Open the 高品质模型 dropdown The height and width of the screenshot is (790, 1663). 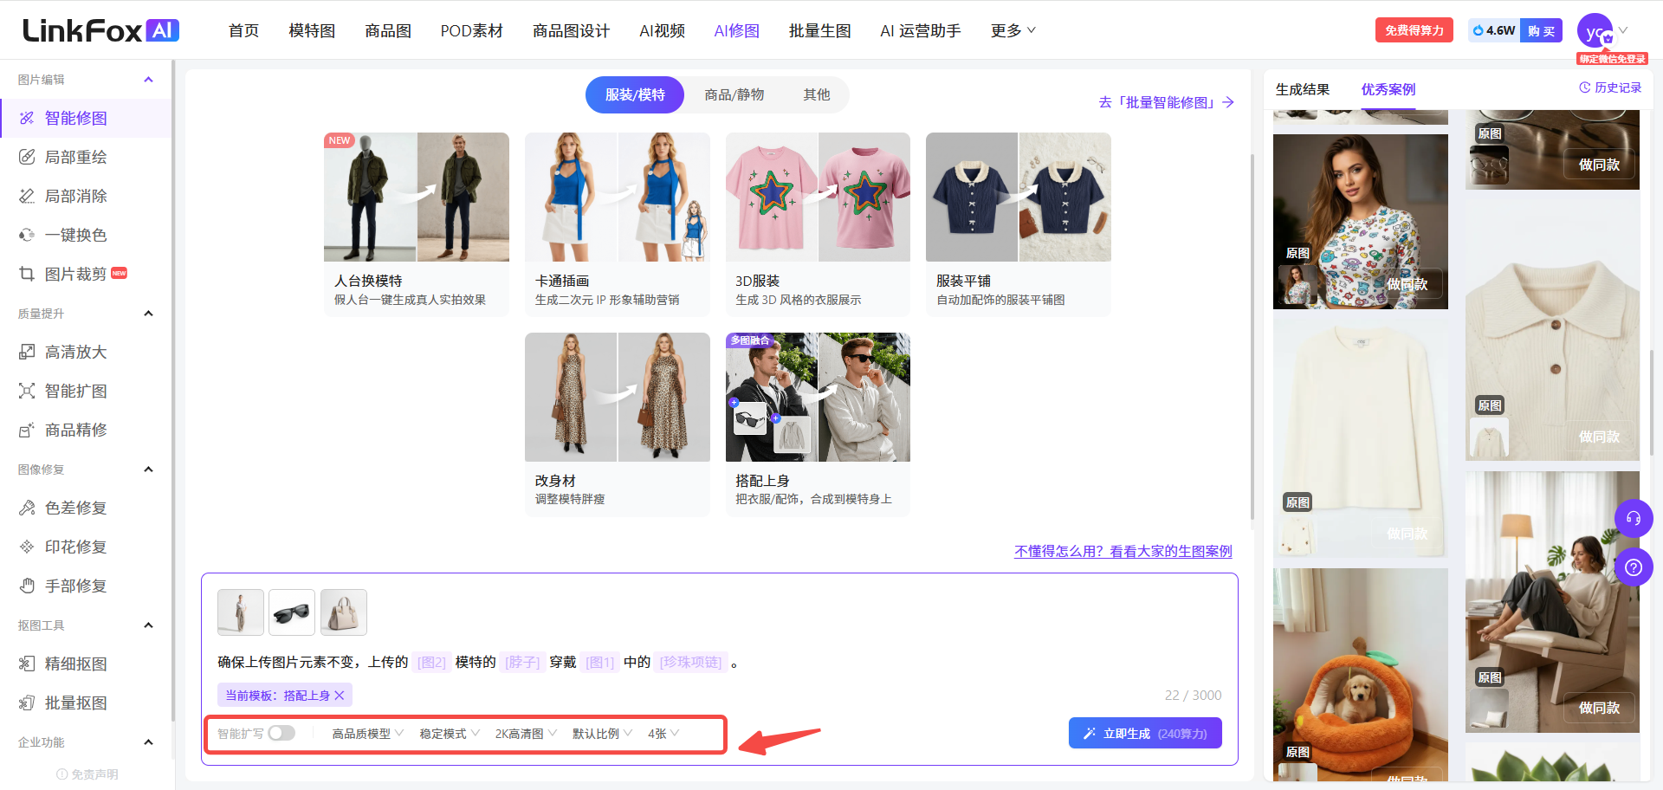[x=368, y=734]
